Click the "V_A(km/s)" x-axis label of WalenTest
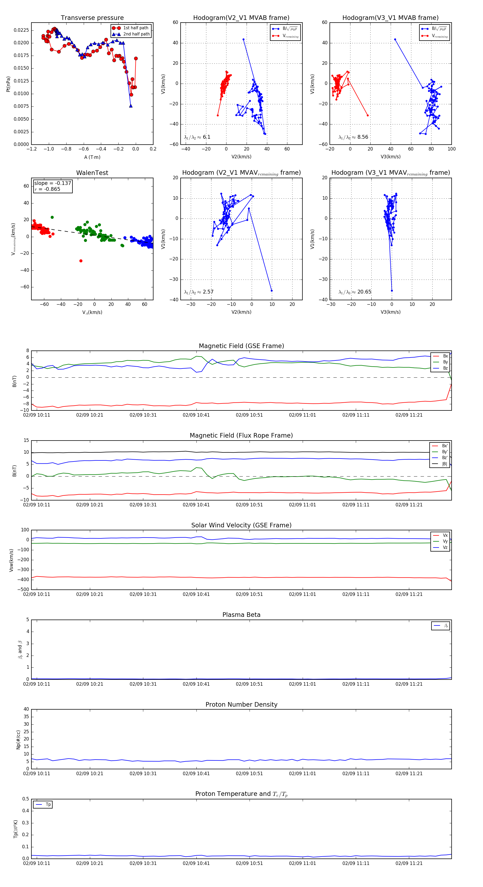The image size is (483, 887). (92, 312)
